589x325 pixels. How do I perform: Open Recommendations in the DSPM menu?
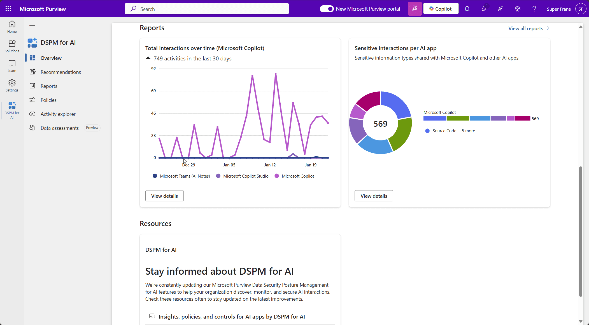pyautogui.click(x=60, y=72)
